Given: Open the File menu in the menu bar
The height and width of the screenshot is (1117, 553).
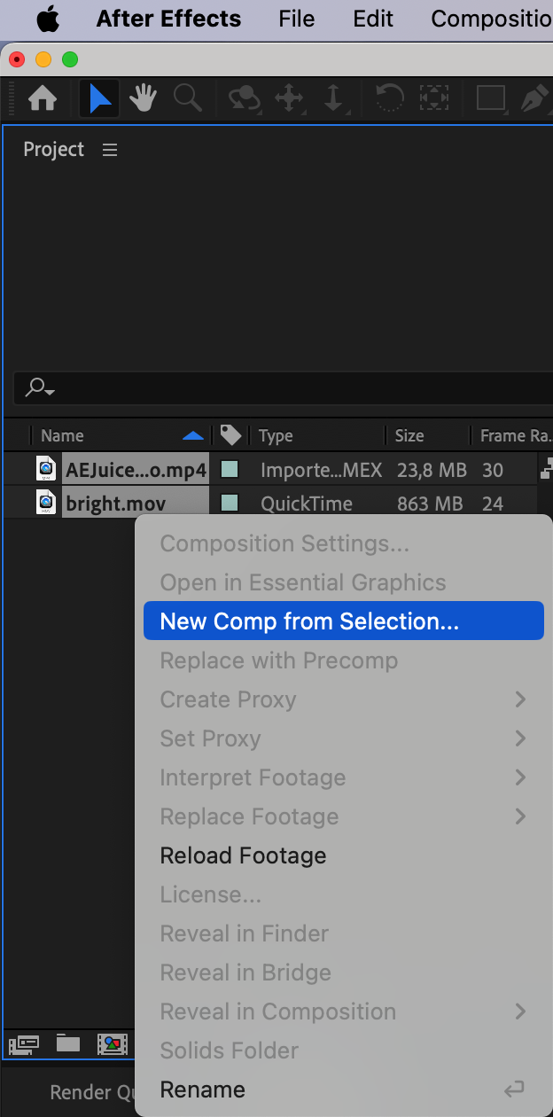Looking at the screenshot, I should pos(296,19).
